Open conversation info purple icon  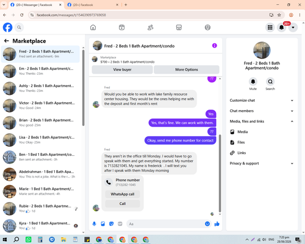pos(215,46)
